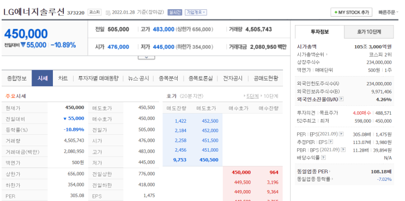This screenshot has width=405, height=201.
Task: Click the 450,000 매수호가 in order book
Action: click(241, 172)
